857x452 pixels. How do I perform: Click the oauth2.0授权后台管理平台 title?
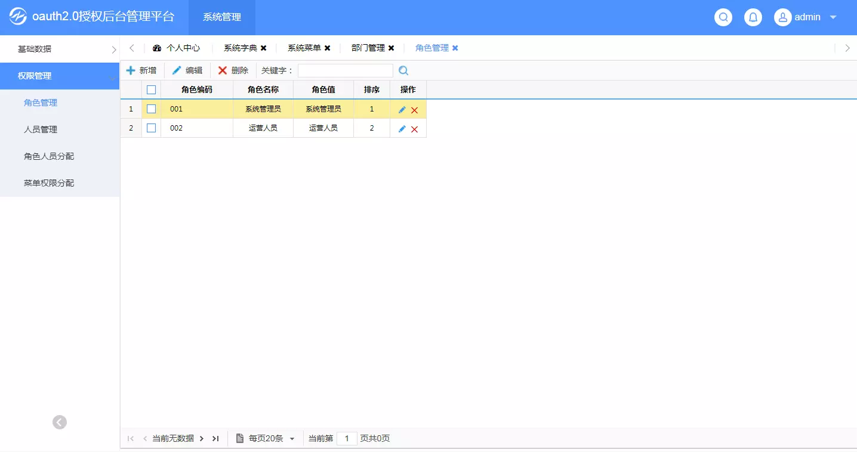coord(103,17)
